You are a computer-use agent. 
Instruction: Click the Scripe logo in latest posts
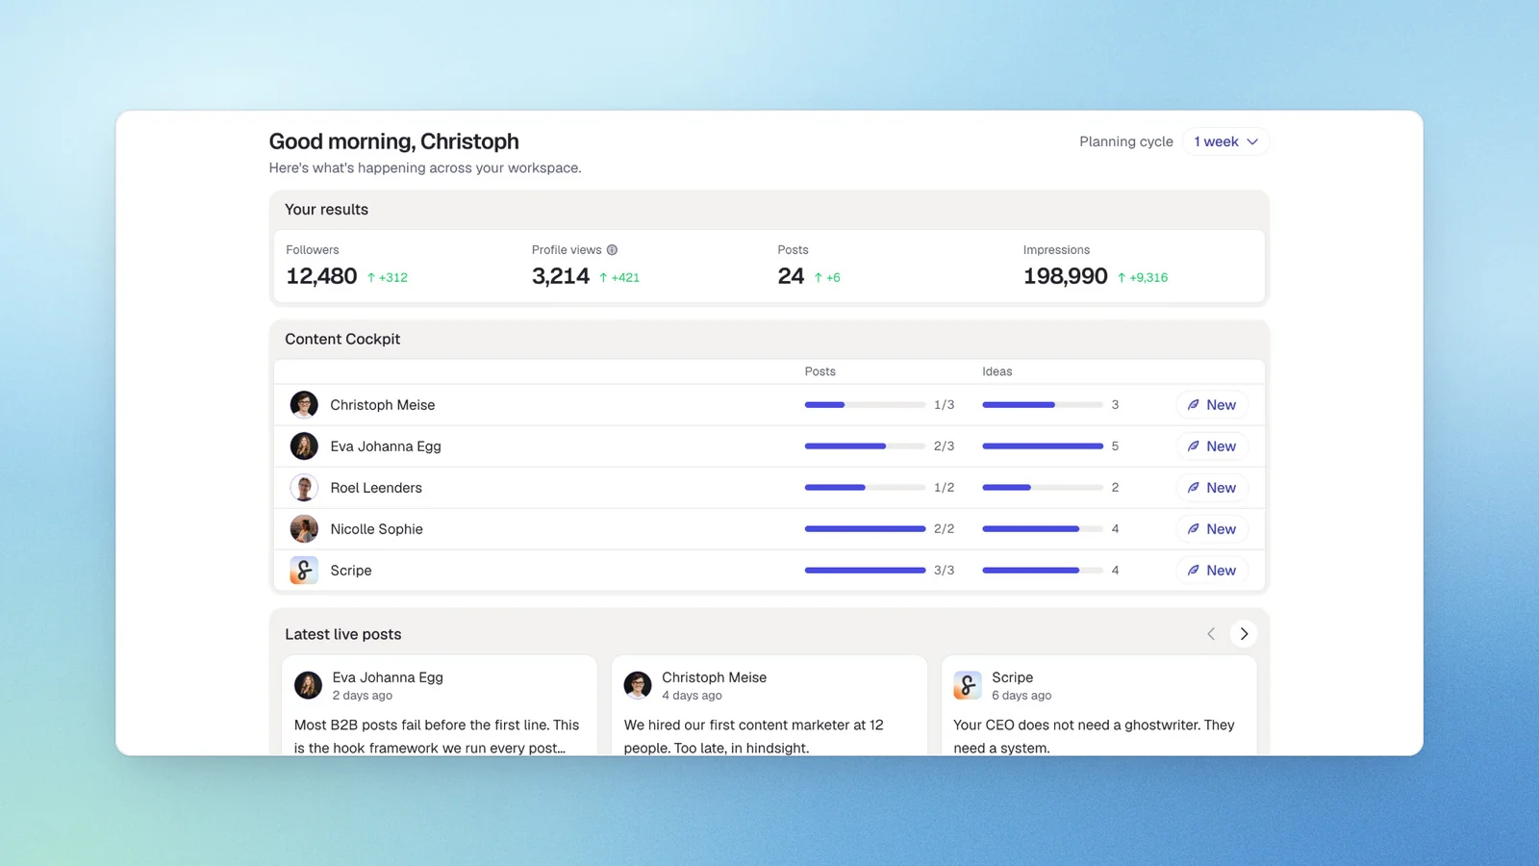[x=968, y=685]
